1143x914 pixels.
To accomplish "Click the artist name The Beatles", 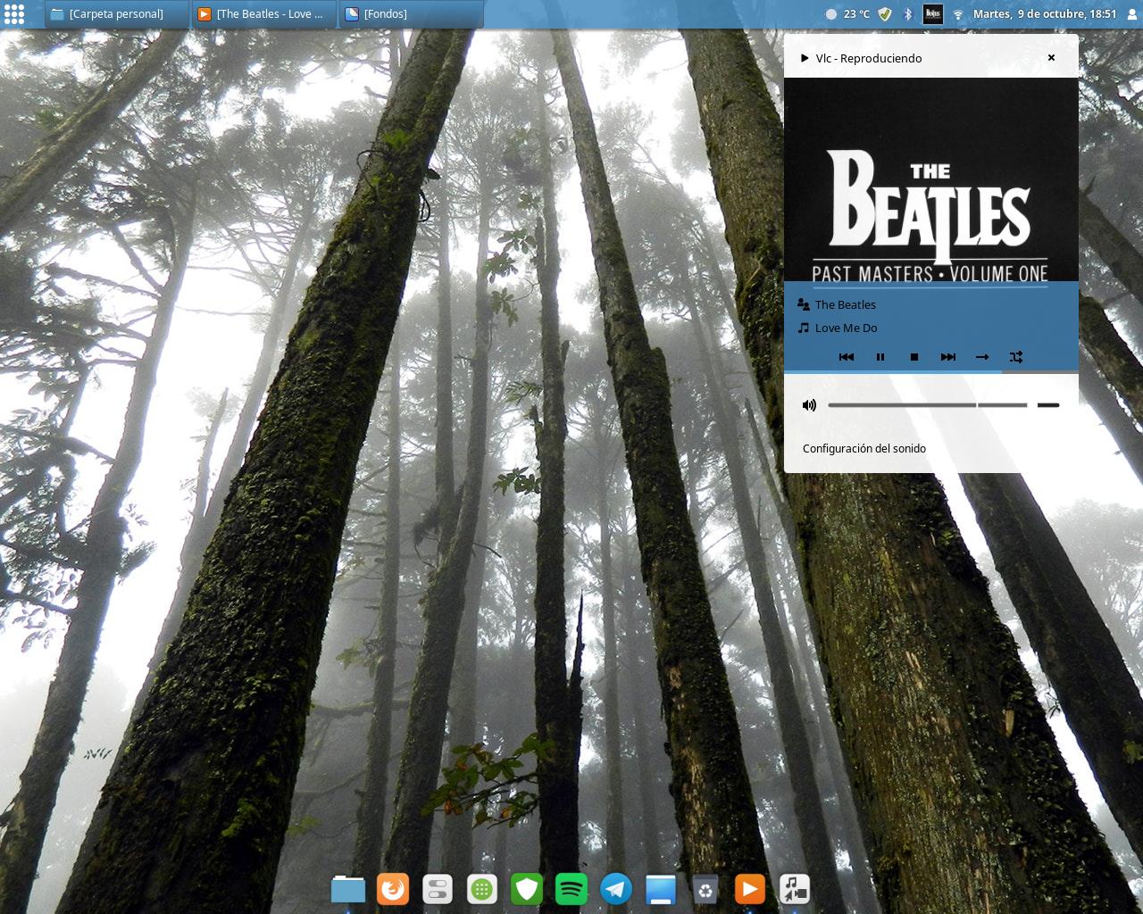I will (846, 304).
